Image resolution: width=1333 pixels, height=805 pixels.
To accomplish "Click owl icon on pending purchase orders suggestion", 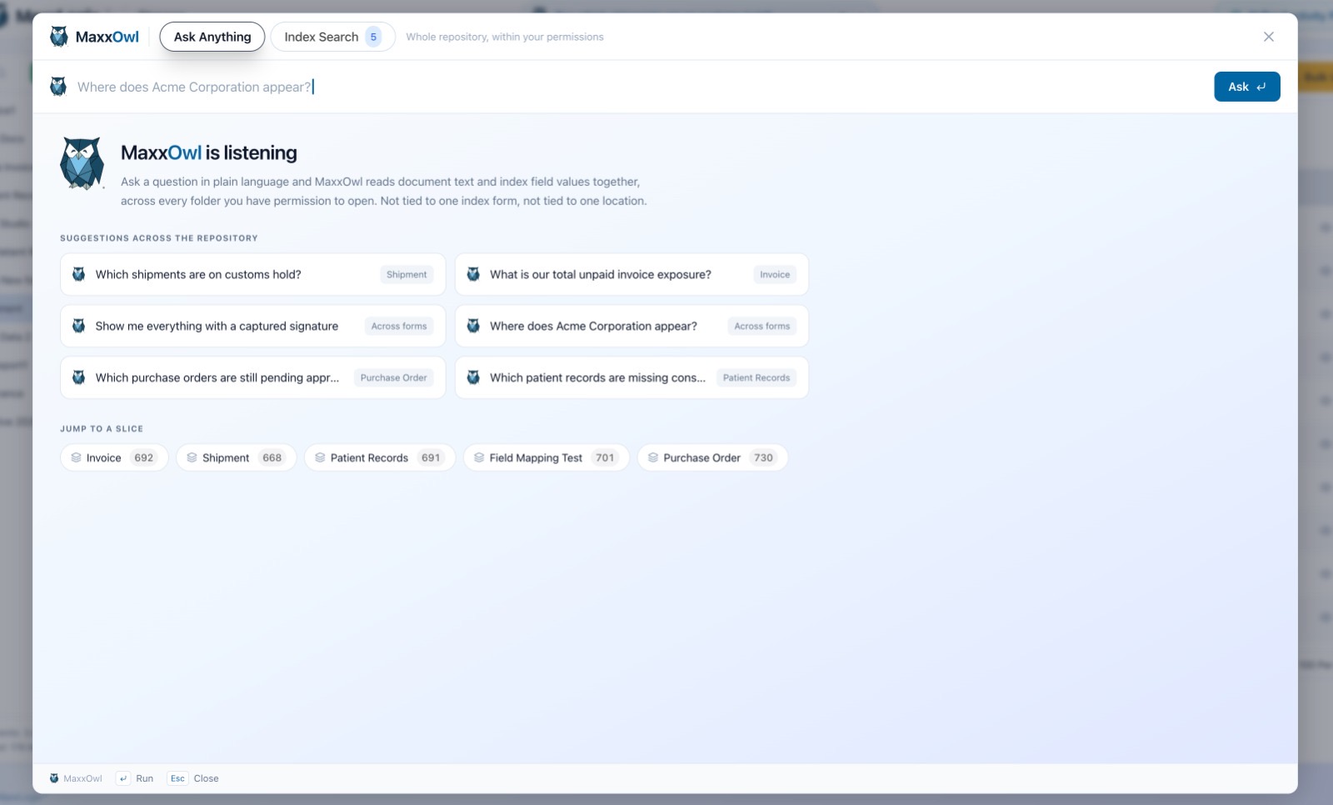I will coord(78,377).
